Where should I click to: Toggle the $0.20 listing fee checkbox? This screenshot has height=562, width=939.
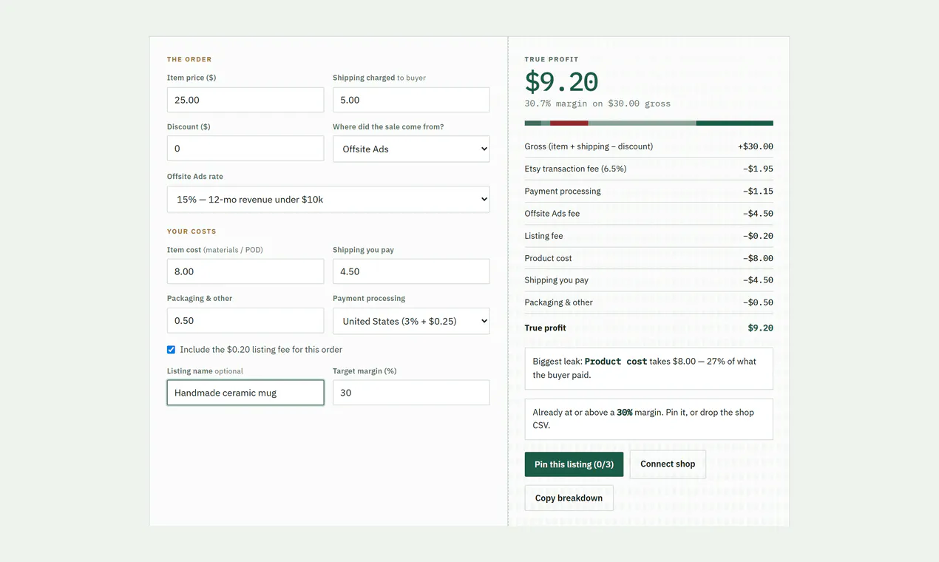171,350
